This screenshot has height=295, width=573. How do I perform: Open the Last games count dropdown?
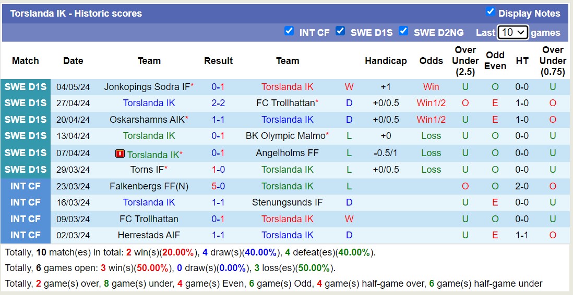[x=513, y=32]
